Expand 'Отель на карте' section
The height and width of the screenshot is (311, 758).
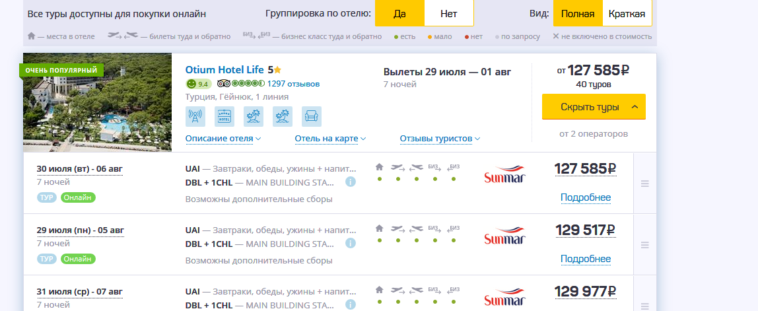click(330, 139)
